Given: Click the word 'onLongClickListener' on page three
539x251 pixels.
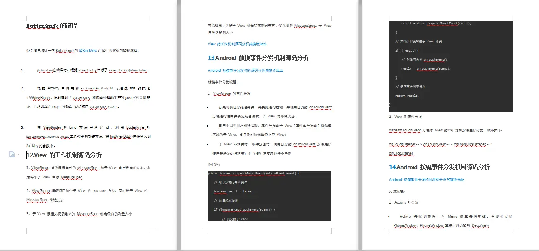Looking at the screenshot, I should coord(470,145).
